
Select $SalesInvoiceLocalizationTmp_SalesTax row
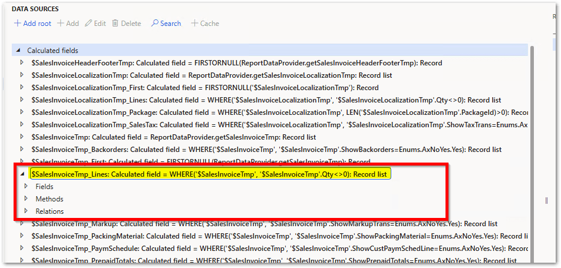coord(236,125)
